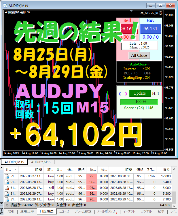Image resolution: width=178 pixels, height=216 pixels.
Task: Sort by the second 時間 close time header
Action: [121, 170]
